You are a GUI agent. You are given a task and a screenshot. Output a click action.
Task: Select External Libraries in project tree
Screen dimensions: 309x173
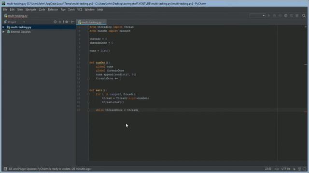click(21, 32)
